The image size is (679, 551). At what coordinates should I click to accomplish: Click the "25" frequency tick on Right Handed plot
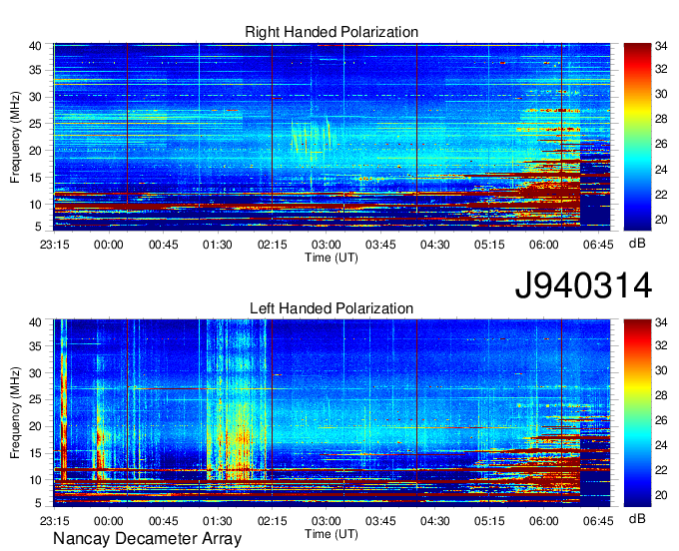[35, 124]
